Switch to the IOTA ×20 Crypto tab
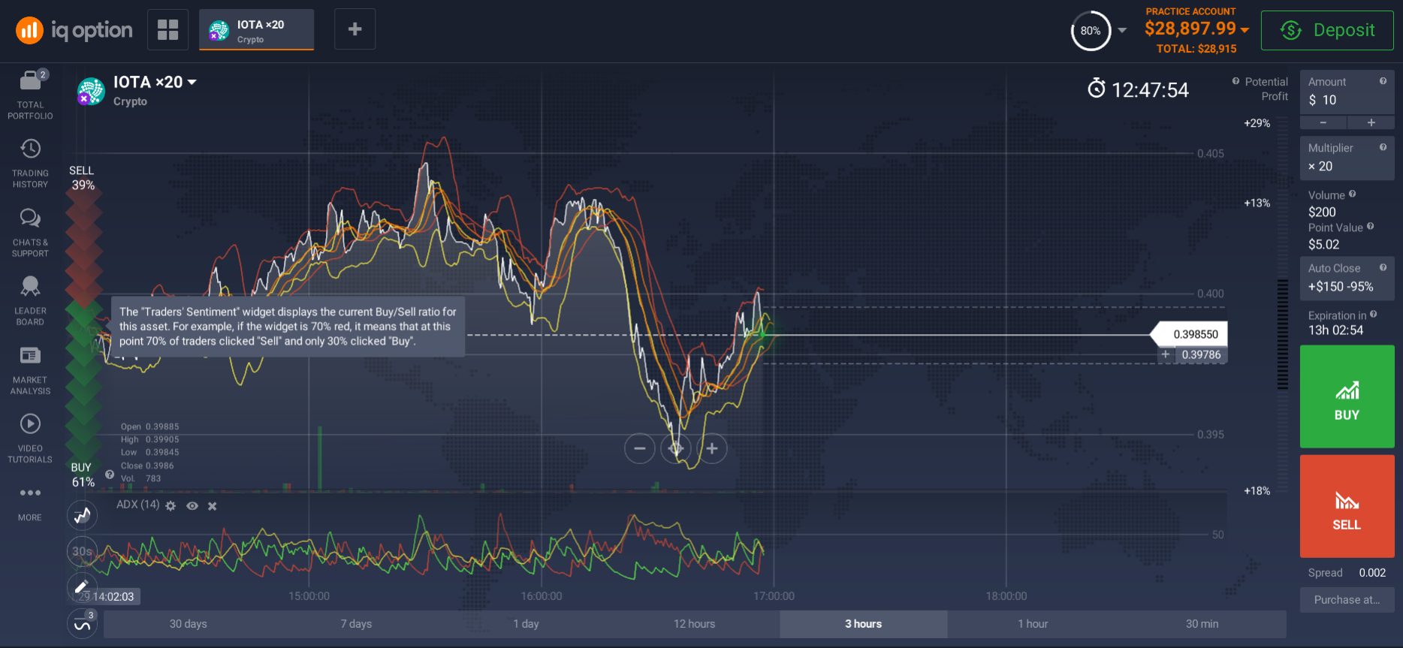This screenshot has height=648, width=1403. (256, 30)
